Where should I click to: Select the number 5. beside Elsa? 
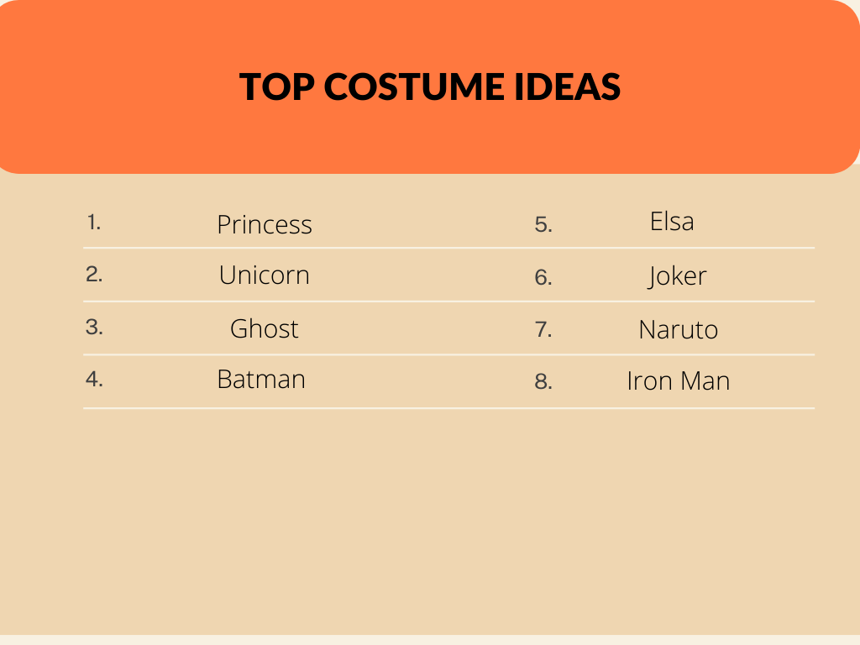tap(543, 225)
